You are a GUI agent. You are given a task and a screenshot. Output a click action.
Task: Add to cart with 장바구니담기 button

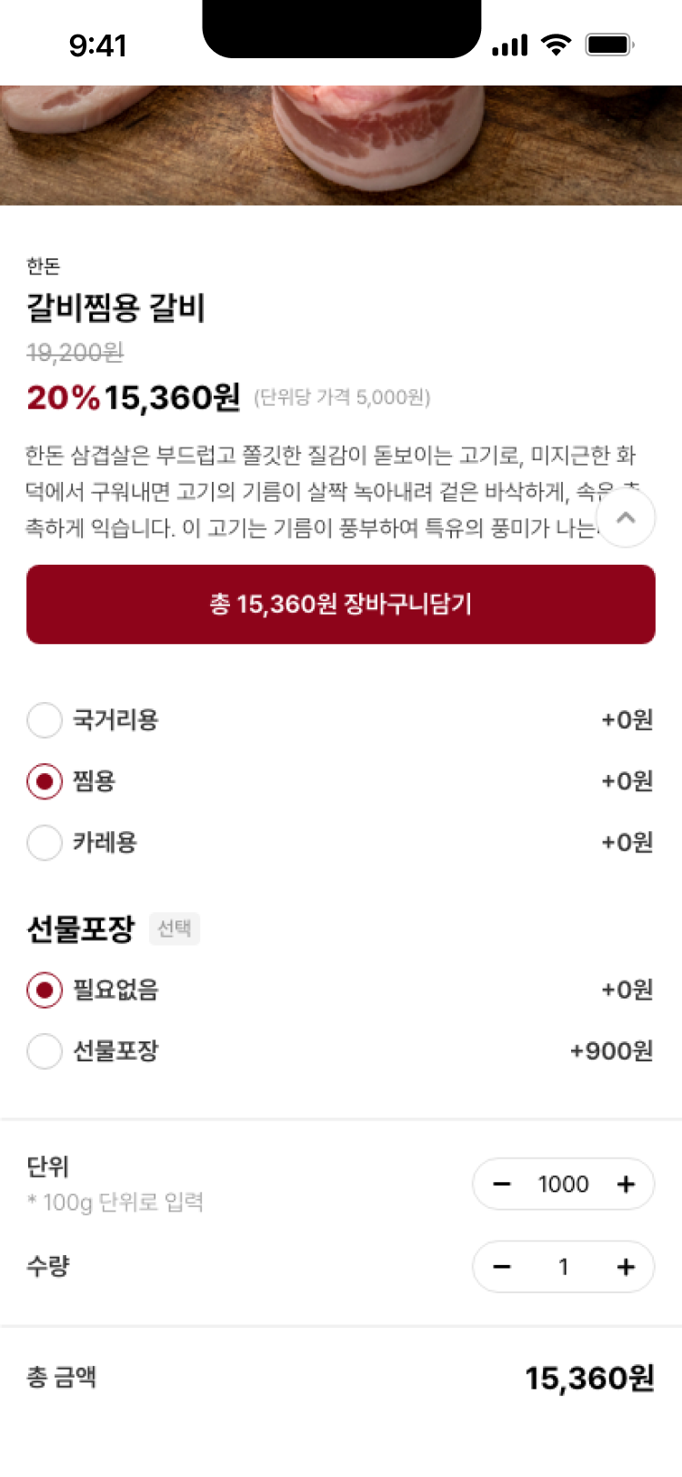[x=341, y=605]
